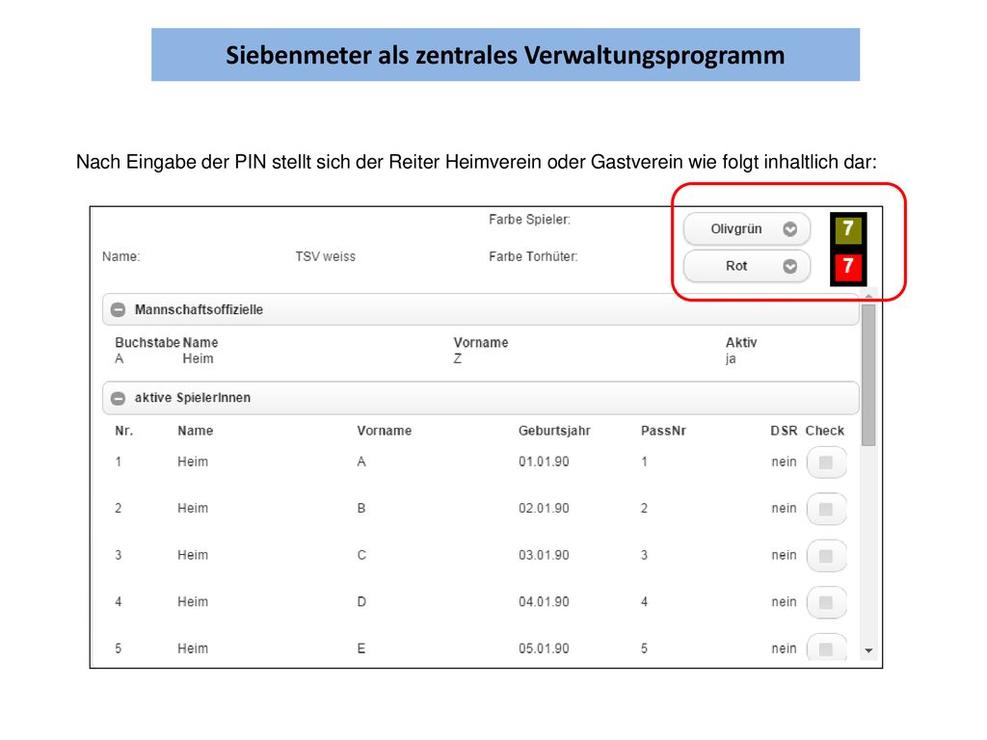Click the 'Check' column header
Viewport: 987px width, 740px height.
coord(825,431)
